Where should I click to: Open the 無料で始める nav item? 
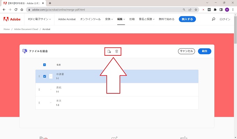166,19
